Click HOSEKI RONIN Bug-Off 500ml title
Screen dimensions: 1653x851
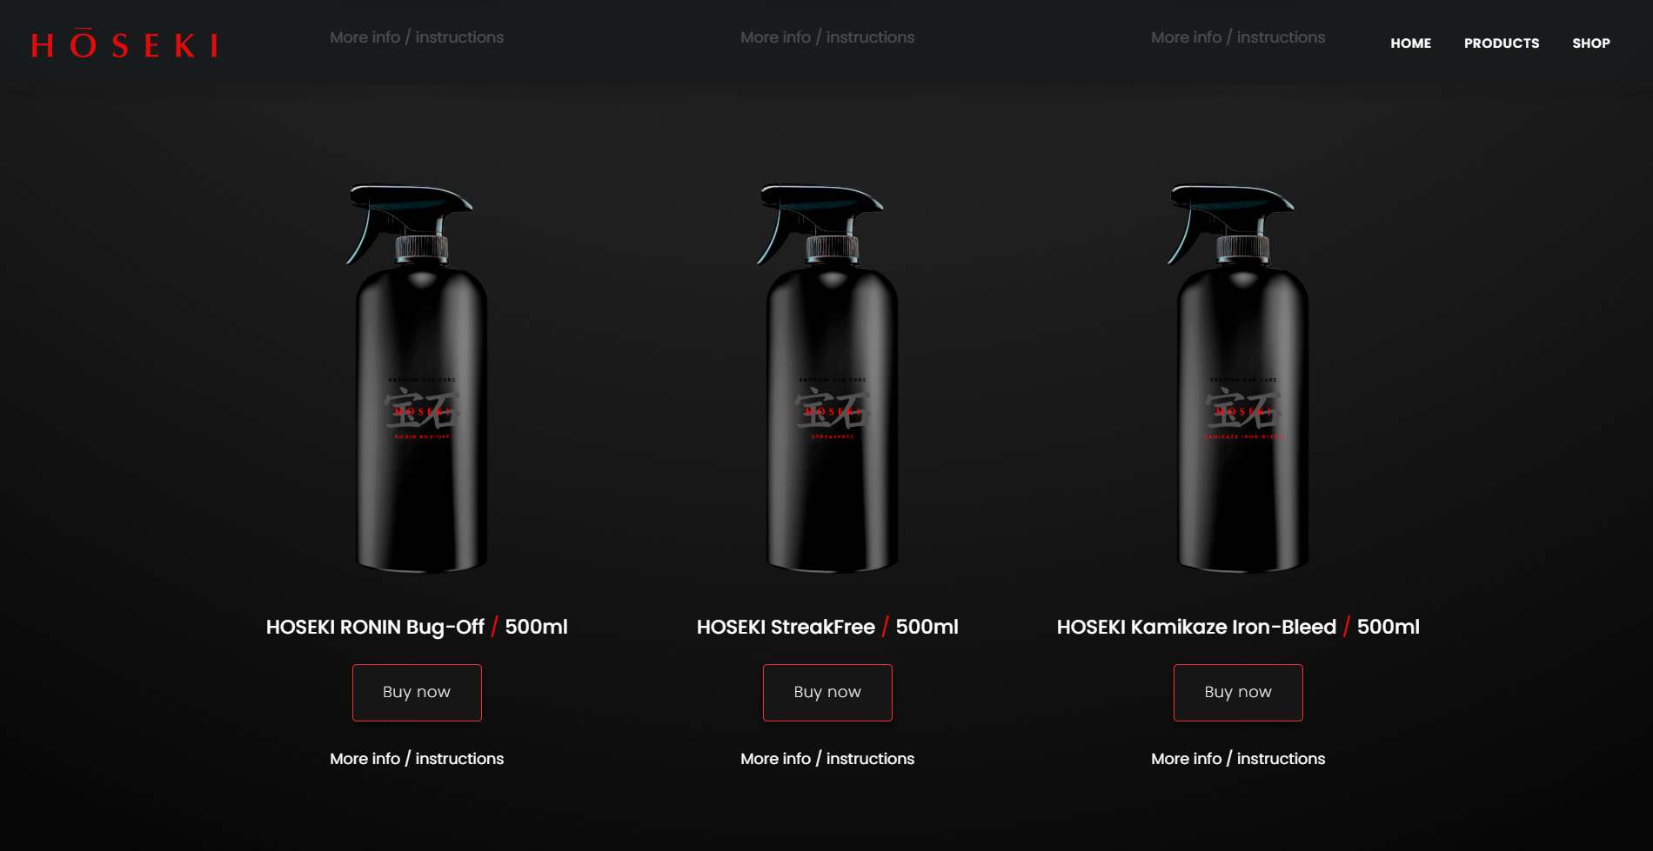click(417, 627)
